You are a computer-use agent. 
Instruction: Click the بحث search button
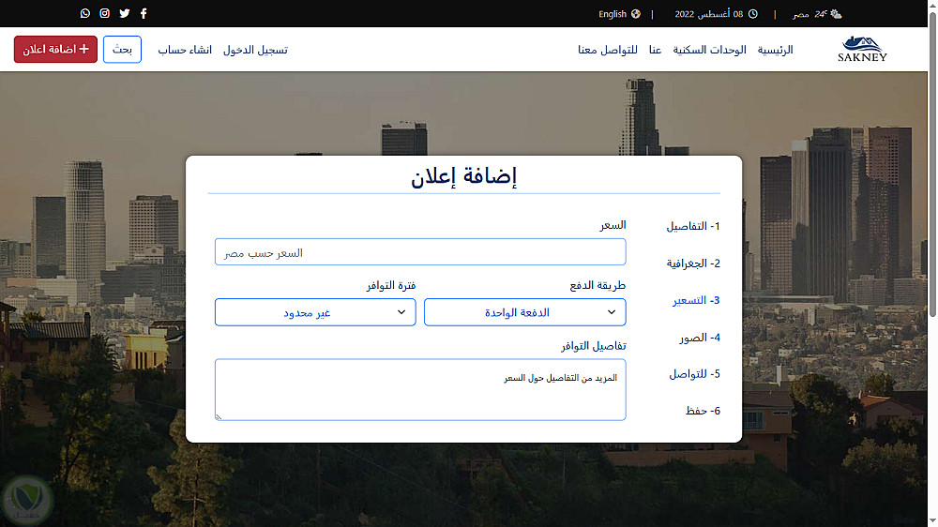click(122, 49)
